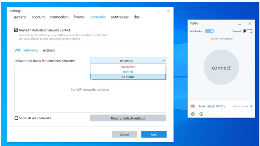Switch to the actions subtab
Image resolution: width=260 pixels, height=146 pixels.
49,50
